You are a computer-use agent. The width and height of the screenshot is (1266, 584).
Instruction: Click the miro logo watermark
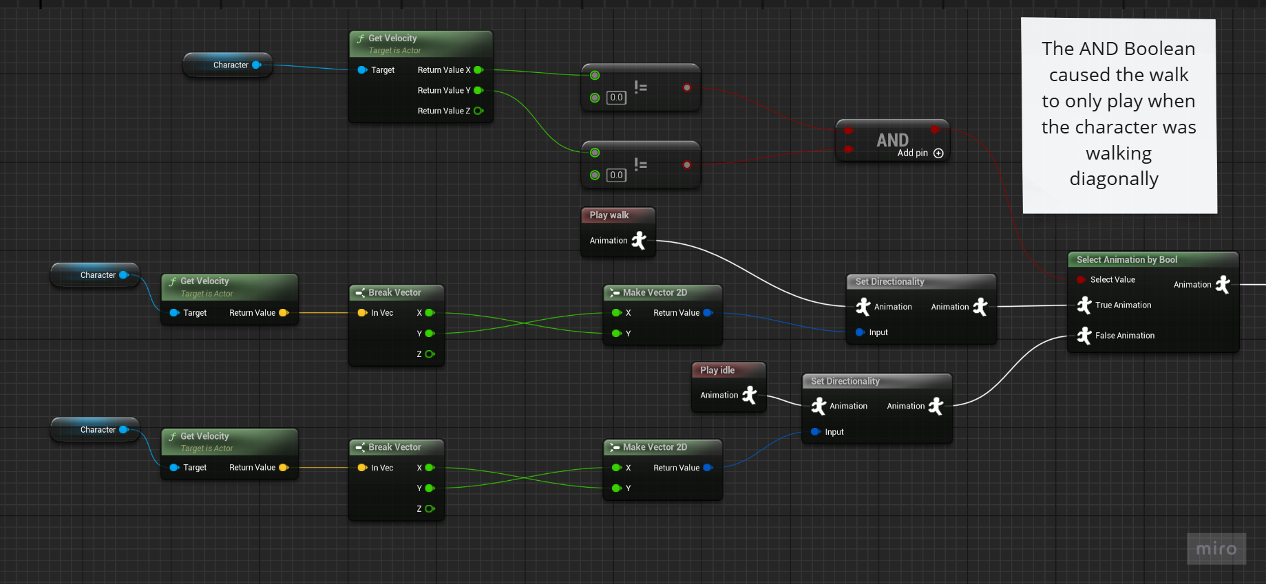1216,548
